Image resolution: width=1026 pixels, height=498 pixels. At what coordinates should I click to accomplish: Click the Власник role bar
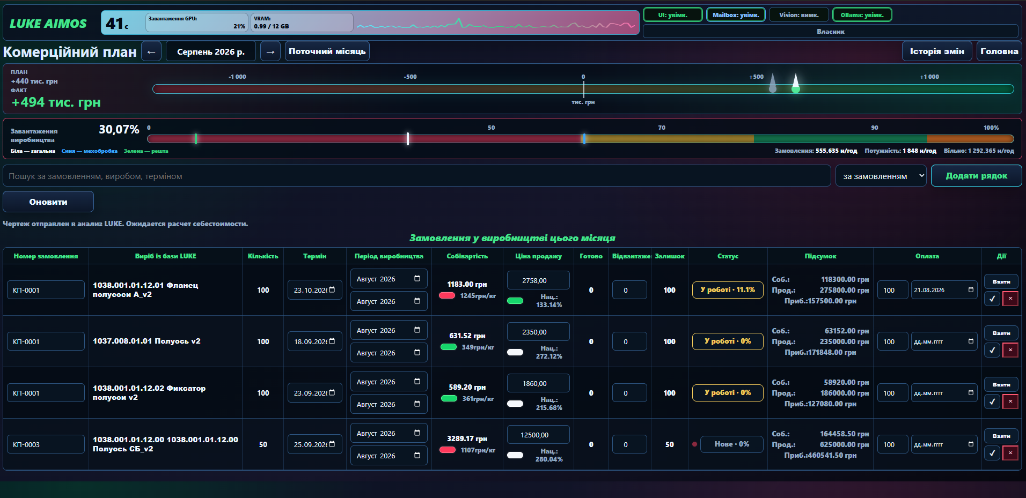831,32
